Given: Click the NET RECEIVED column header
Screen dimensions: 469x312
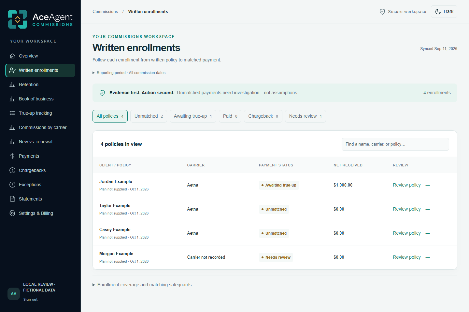Looking at the screenshot, I should coord(348,165).
